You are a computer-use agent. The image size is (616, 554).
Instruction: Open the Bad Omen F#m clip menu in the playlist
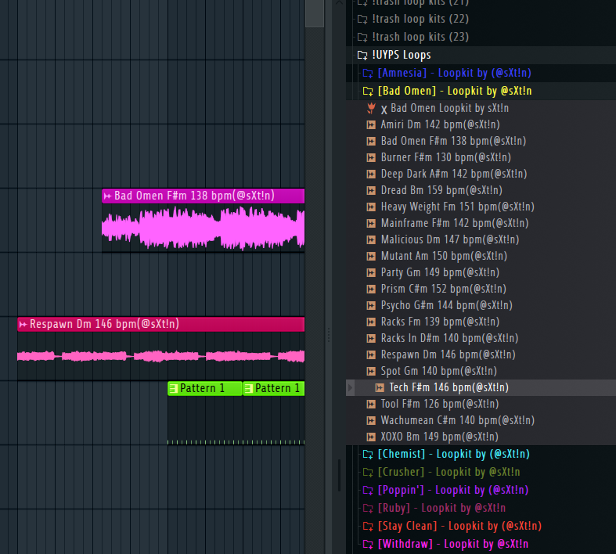[108, 196]
